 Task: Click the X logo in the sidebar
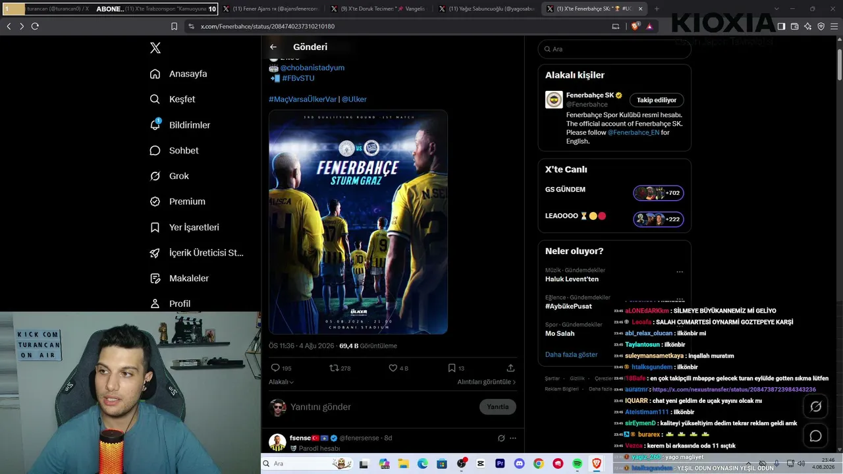(x=155, y=48)
